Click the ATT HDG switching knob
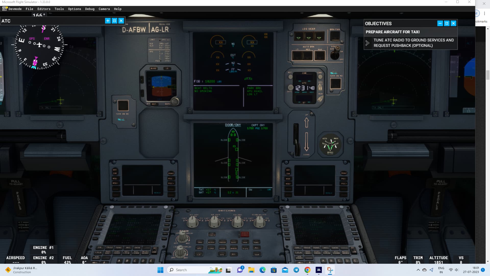This screenshot has height=276, width=490. pyautogui.click(x=192, y=222)
